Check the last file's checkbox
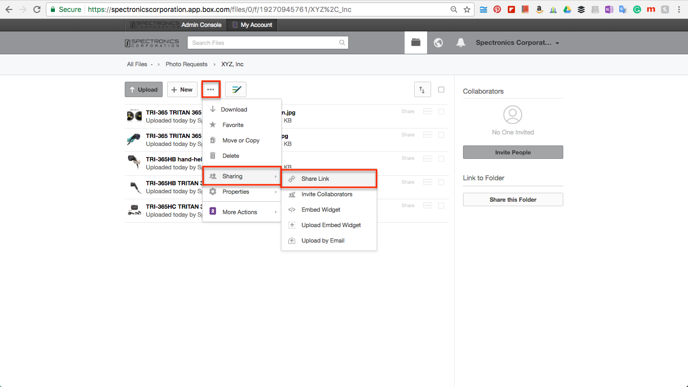688x387 pixels. pos(441,206)
